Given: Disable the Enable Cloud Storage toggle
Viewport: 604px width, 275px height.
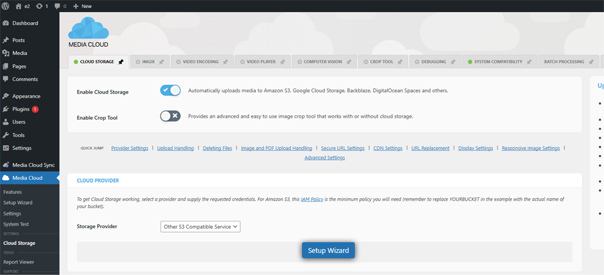Looking at the screenshot, I should (170, 91).
